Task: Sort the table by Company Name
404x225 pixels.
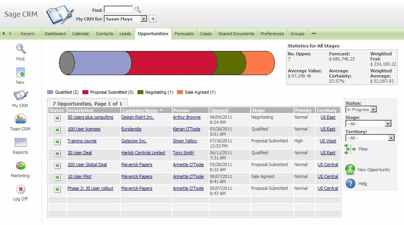Action: click(x=140, y=110)
